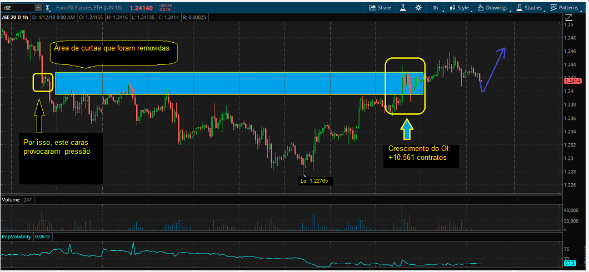
Task: Click the price axis scale icon
Action: coord(569,17)
